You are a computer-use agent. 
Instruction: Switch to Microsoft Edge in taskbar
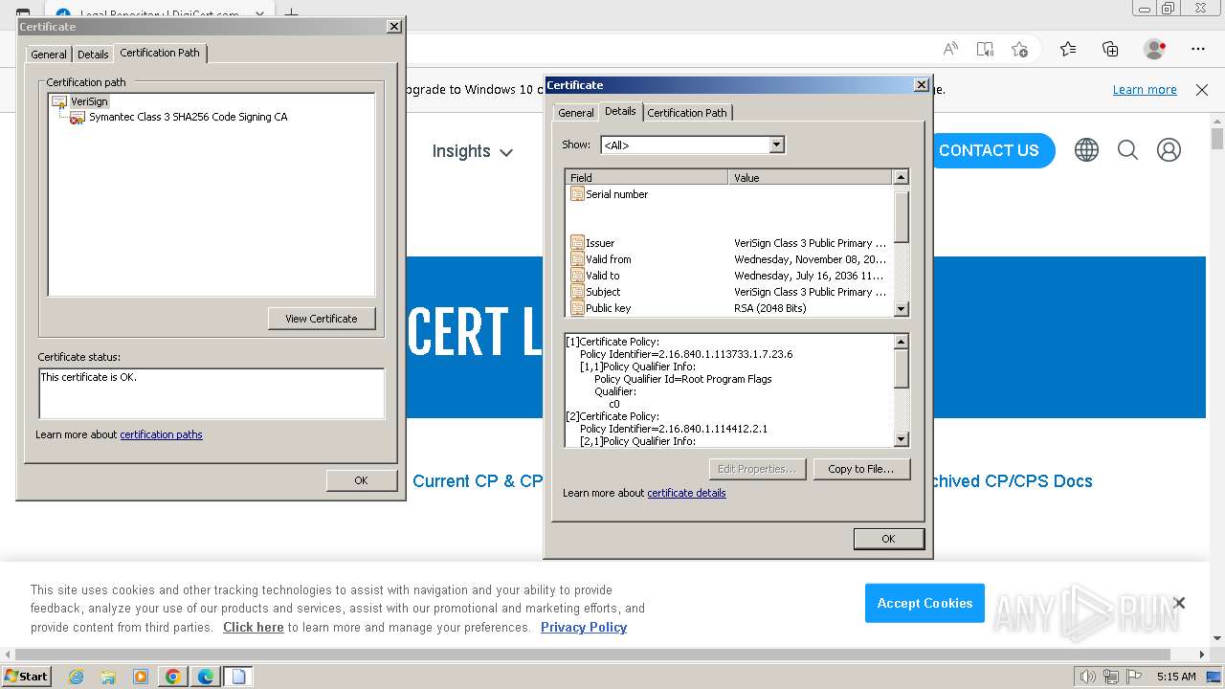pos(206,677)
